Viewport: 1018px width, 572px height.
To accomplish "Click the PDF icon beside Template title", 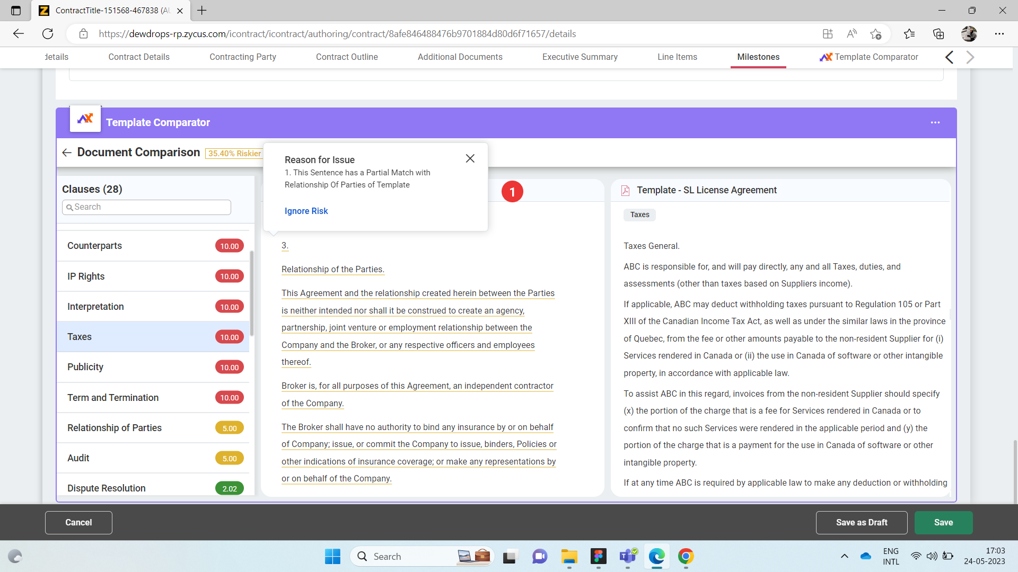I will [x=626, y=190].
